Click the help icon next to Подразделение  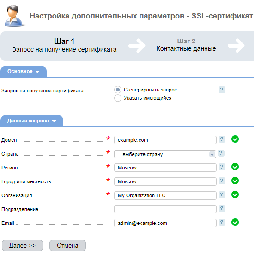pos(222,208)
